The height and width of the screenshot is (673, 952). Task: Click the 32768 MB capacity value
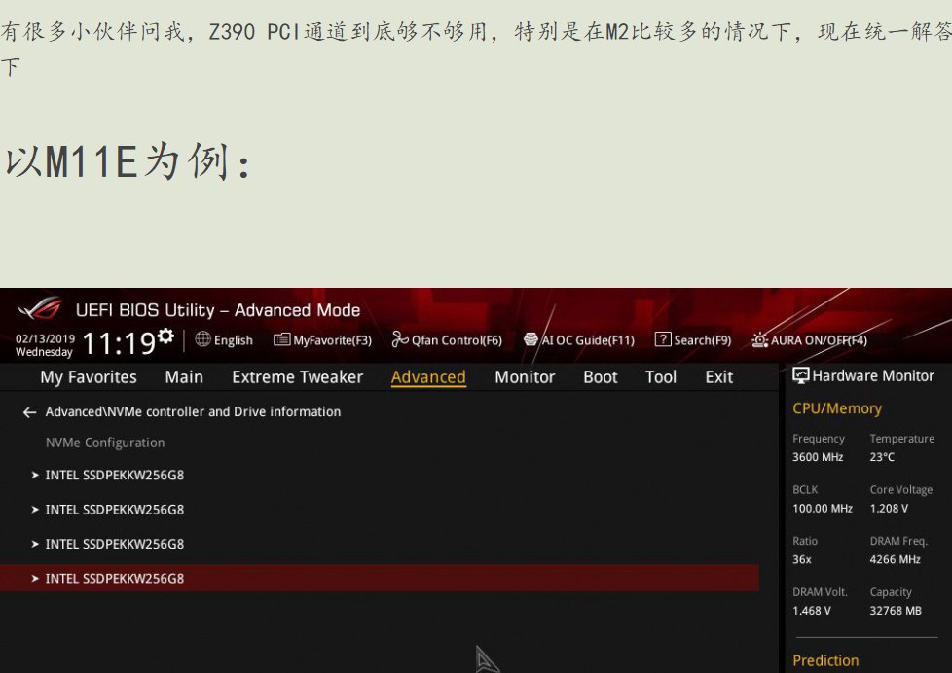pos(896,611)
